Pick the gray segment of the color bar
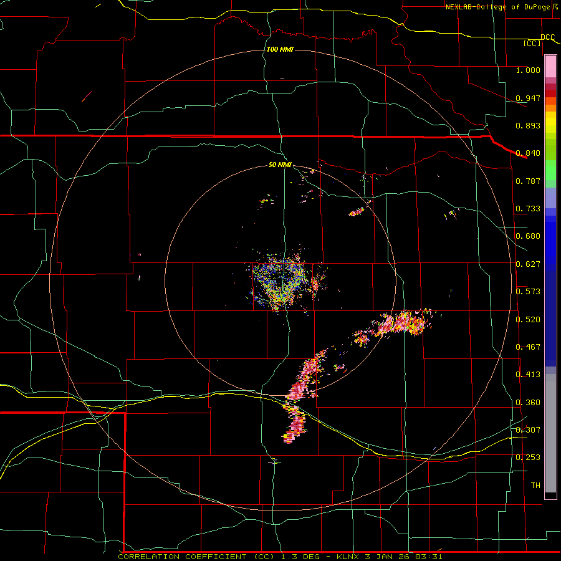561x561 pixels. tap(550, 433)
